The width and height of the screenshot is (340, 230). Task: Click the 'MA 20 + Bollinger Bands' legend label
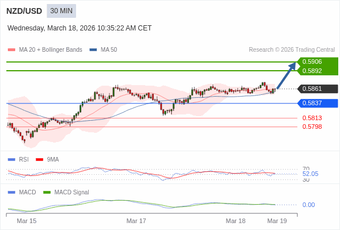[x=51, y=50]
